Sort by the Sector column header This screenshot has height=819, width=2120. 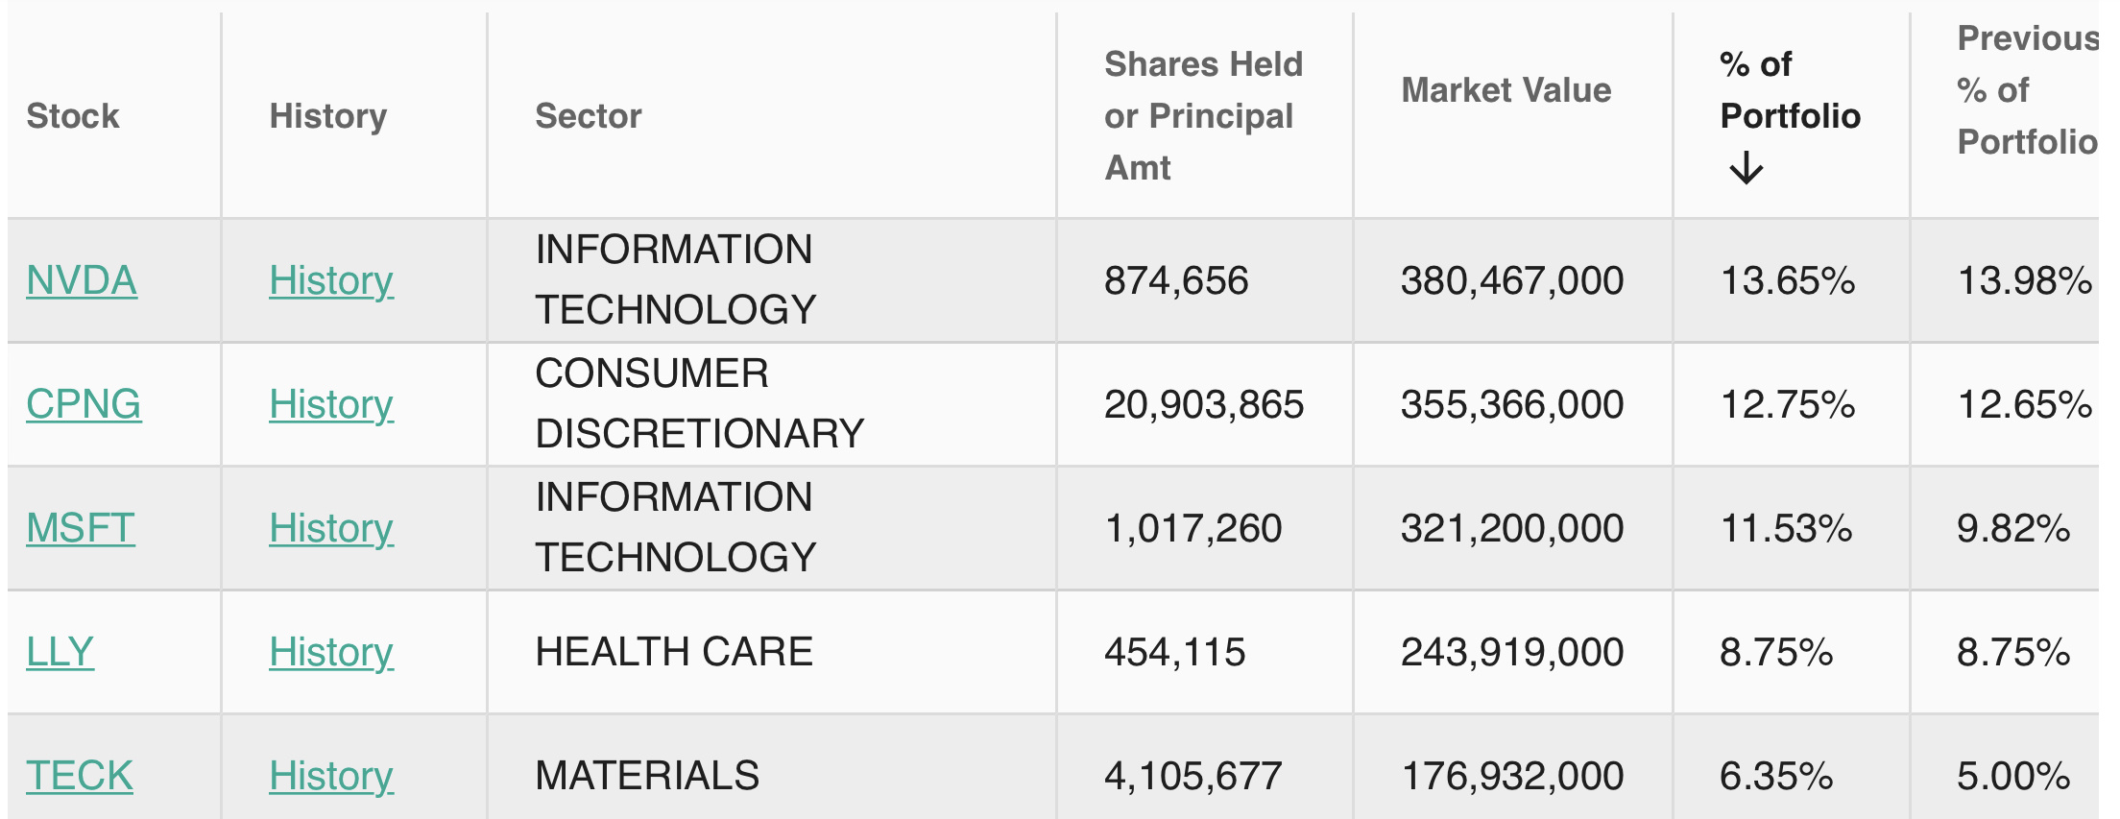[589, 116]
